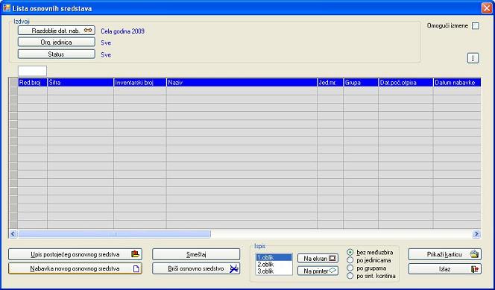The image size is (495, 290).
Task: Click the Izlaz button
Action: (444, 269)
